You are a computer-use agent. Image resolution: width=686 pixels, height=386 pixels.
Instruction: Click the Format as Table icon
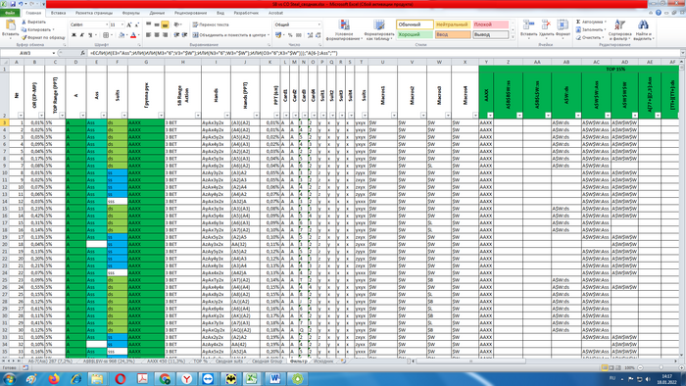379,24
